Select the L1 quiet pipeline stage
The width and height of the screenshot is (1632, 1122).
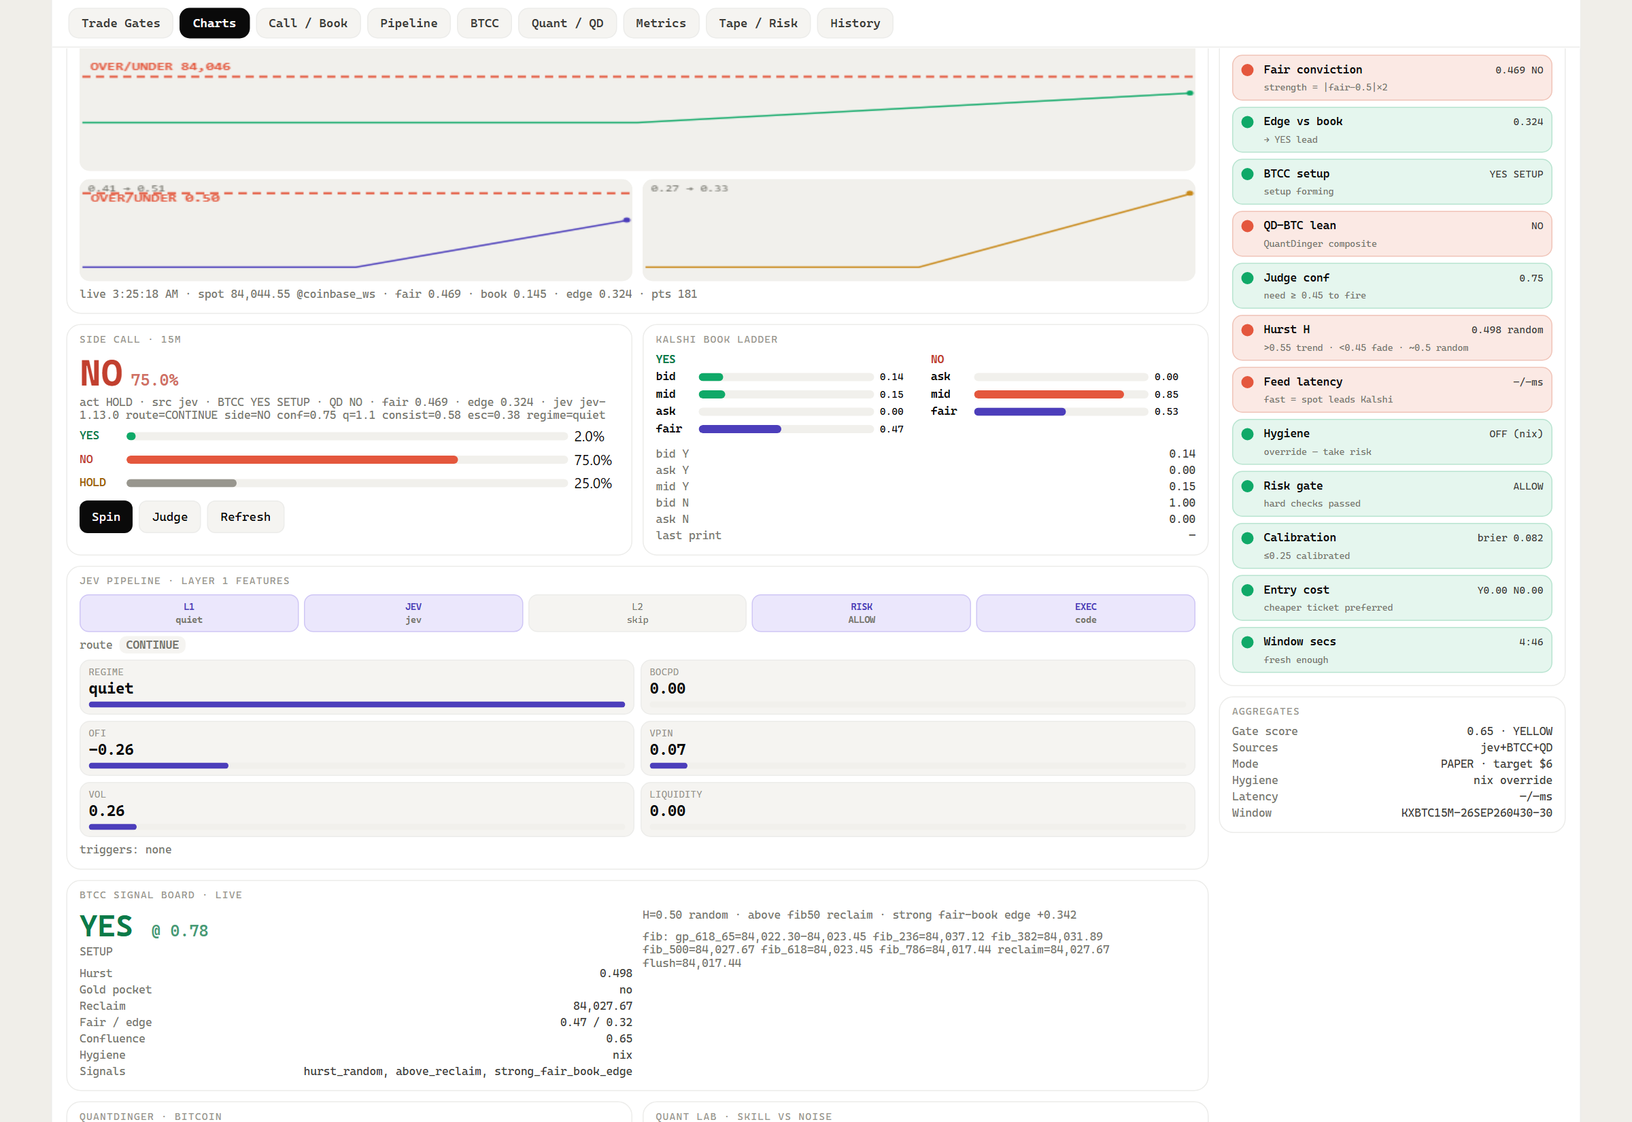click(189, 613)
